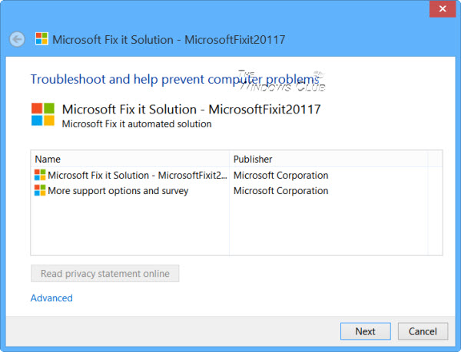Click title bar text MicrosoftFixit20117
This screenshot has height=352, width=461.
click(235, 40)
